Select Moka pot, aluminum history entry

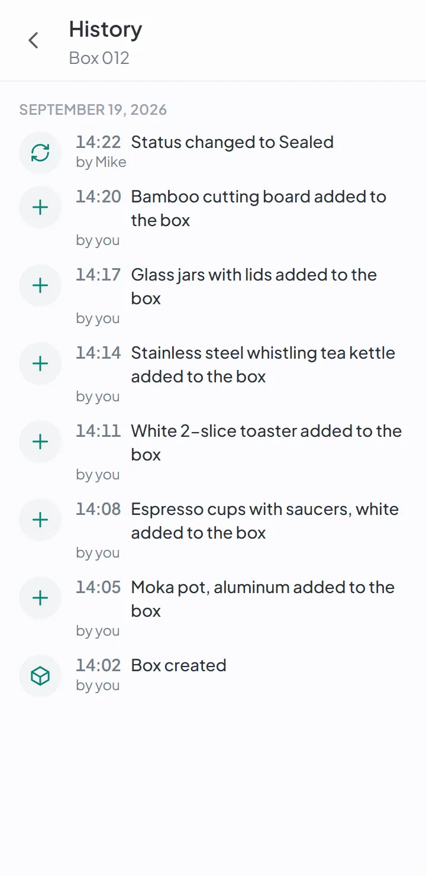tap(263, 599)
